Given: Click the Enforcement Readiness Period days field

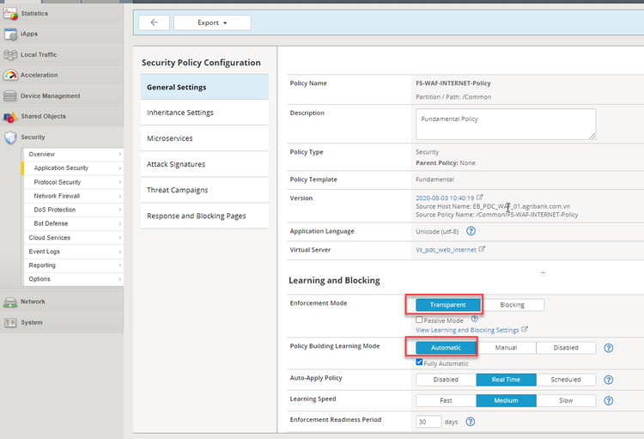Looking at the screenshot, I should [x=428, y=421].
